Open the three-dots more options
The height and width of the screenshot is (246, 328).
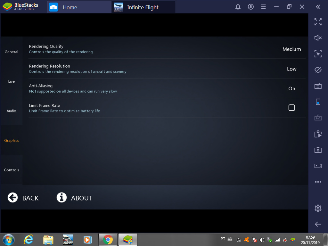pos(318,182)
